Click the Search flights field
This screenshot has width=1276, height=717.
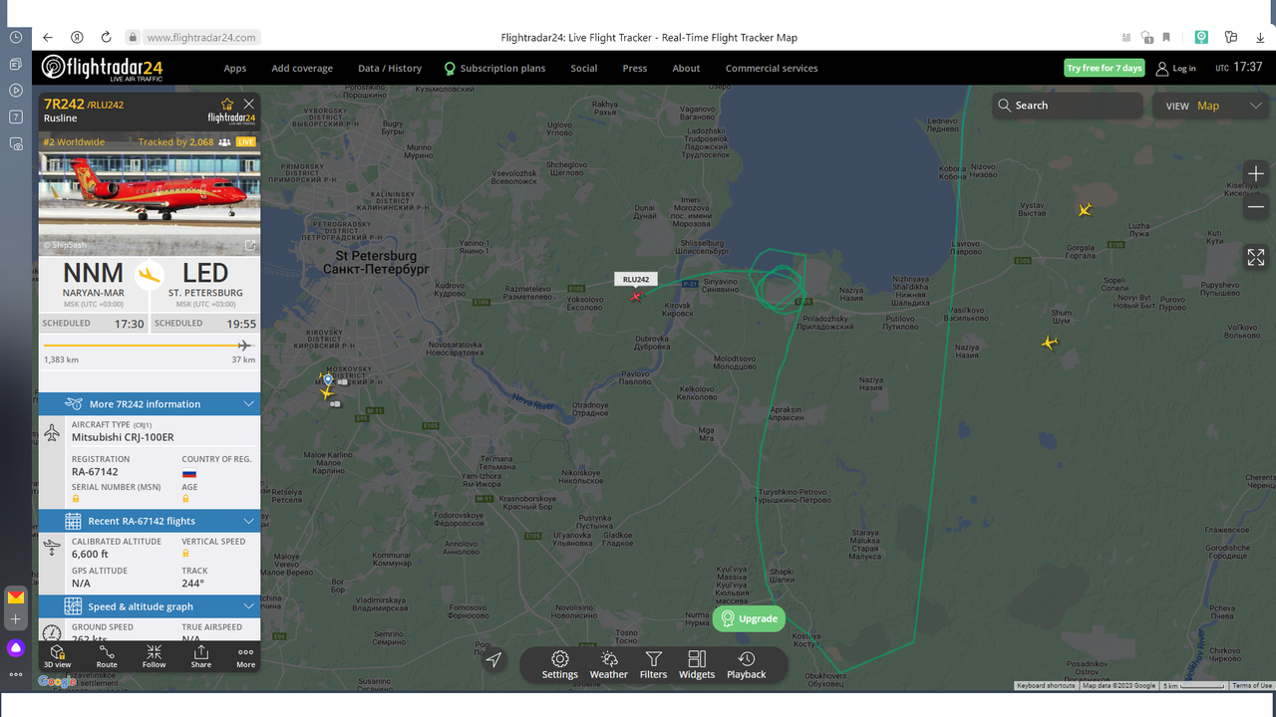[x=1068, y=106]
